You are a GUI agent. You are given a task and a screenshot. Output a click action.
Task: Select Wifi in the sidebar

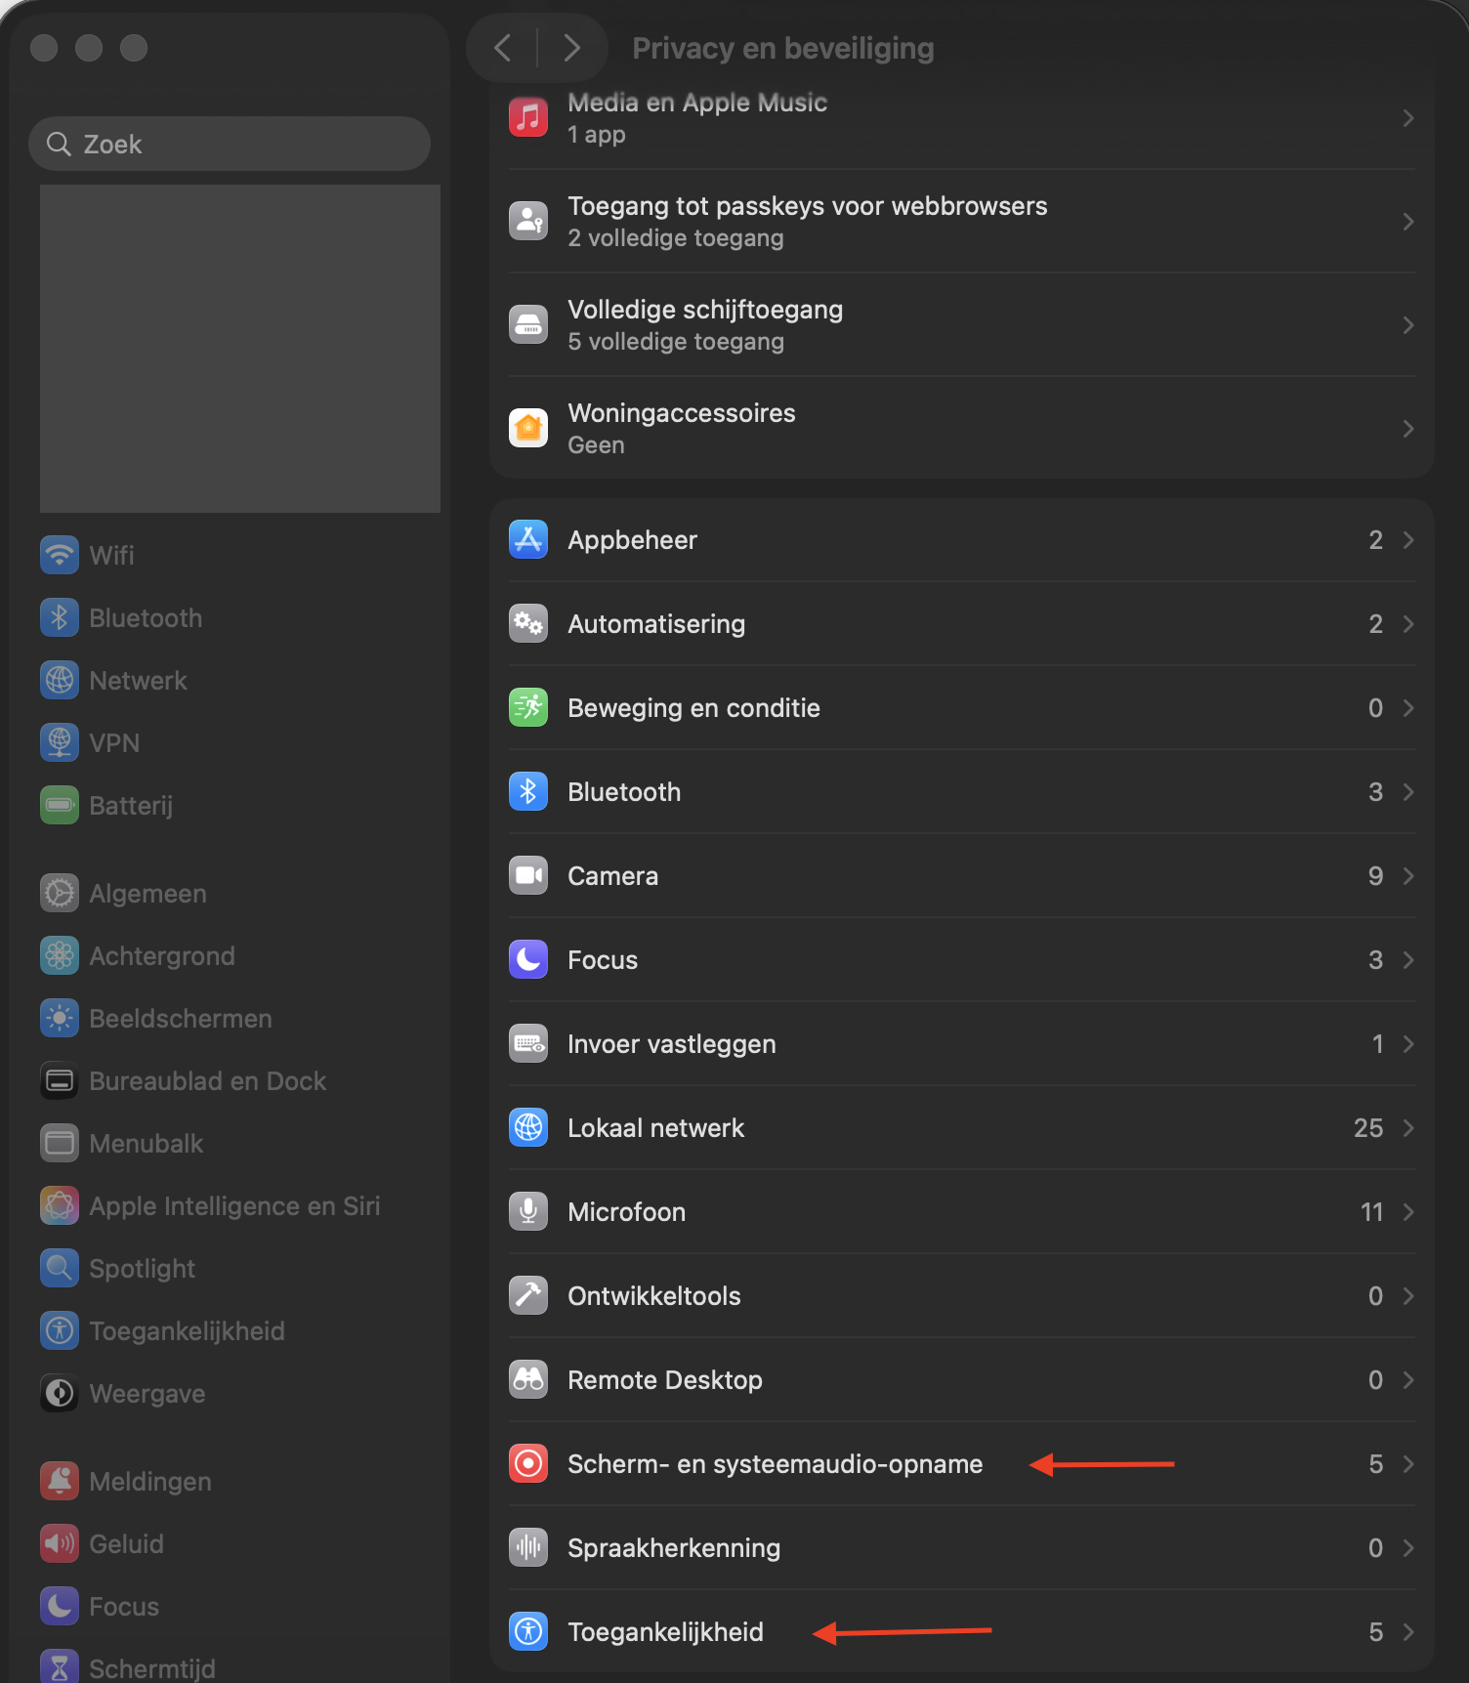(x=111, y=555)
